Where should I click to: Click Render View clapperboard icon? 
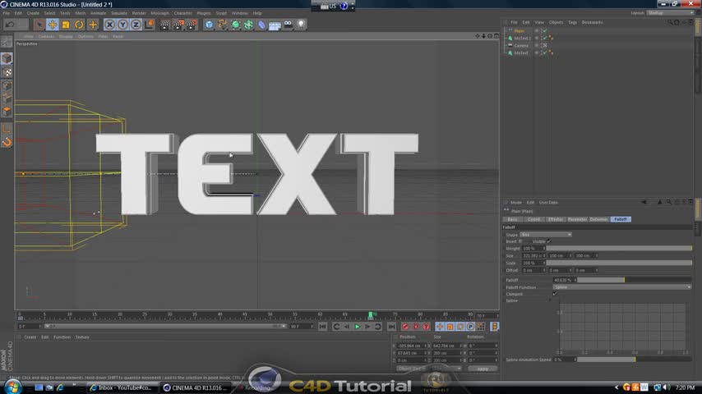[x=164, y=25]
